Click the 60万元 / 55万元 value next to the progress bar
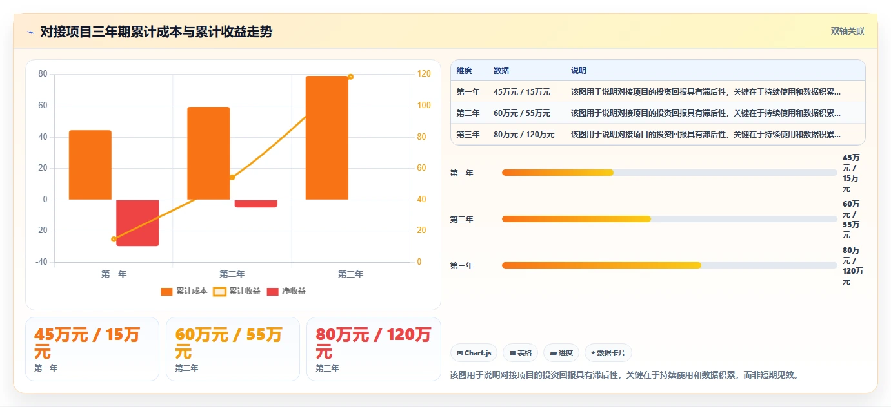891x407 pixels. point(851,220)
